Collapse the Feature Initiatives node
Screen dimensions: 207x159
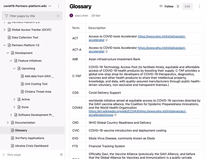(11, 61)
